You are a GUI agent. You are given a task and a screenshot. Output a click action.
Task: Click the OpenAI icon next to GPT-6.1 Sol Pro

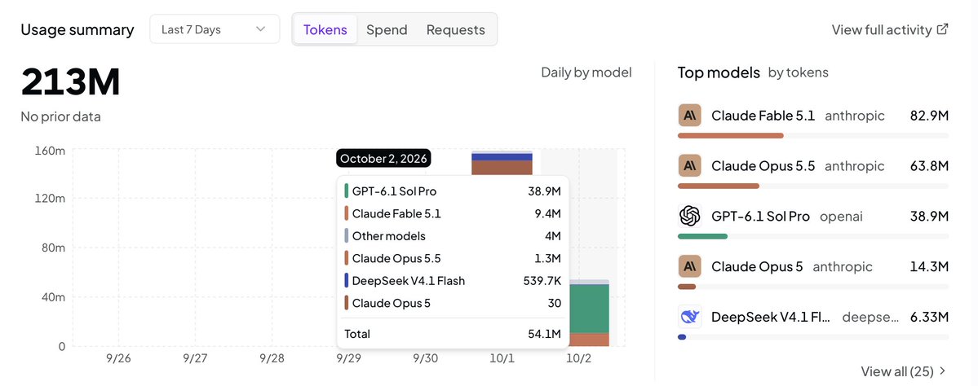690,216
